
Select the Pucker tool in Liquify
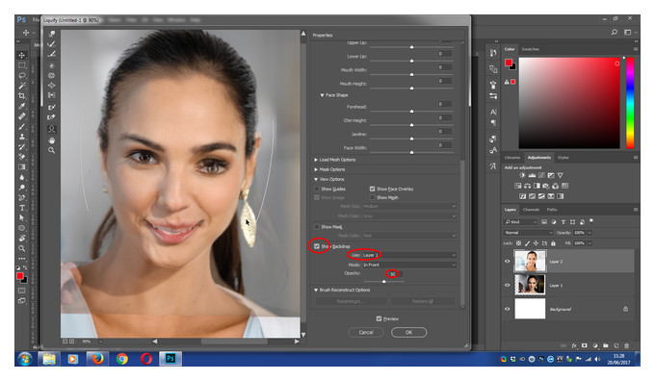(52, 75)
